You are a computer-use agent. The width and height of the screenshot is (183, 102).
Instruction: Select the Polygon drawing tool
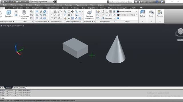point(52,18)
